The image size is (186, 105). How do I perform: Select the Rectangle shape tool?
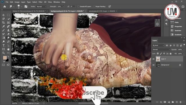pyautogui.click(x=3, y=49)
